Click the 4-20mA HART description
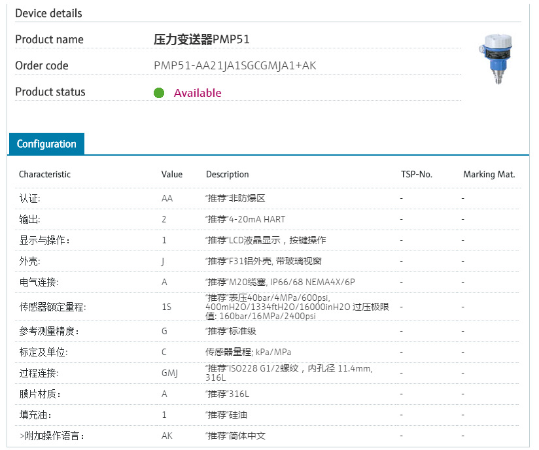Screen dimensions: 539x450 click(245, 219)
